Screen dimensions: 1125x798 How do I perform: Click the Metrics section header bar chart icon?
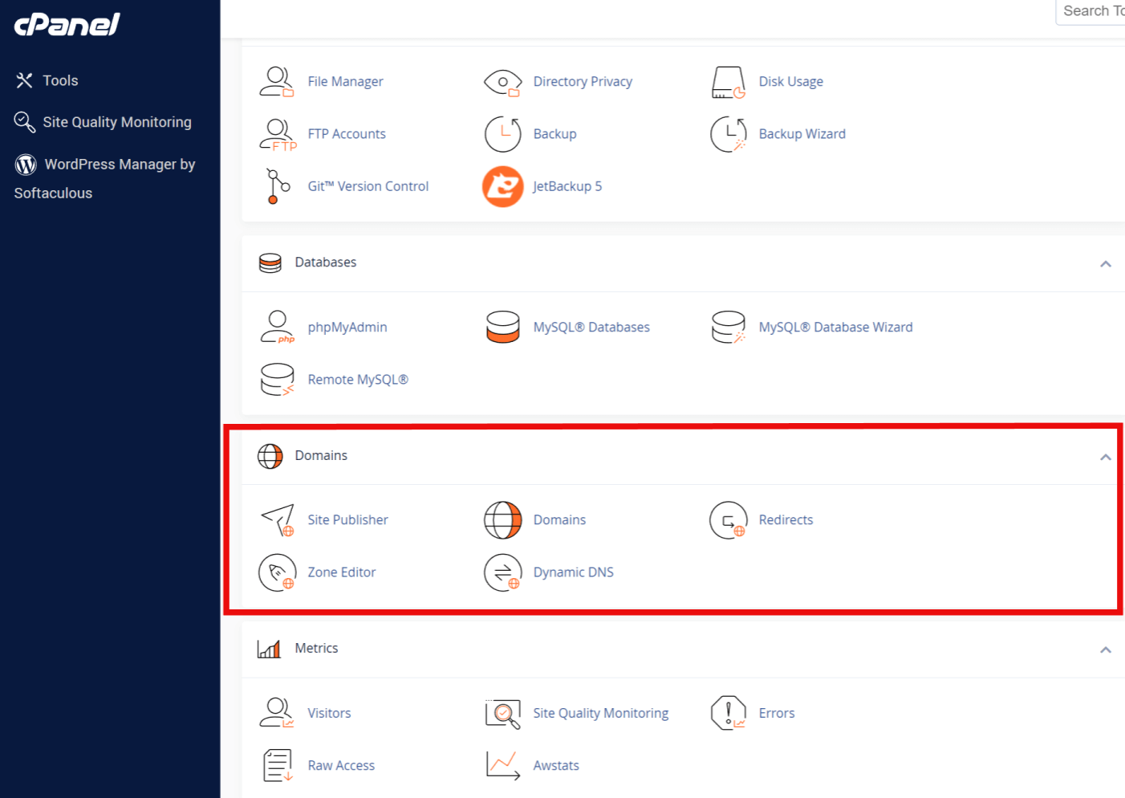point(269,649)
